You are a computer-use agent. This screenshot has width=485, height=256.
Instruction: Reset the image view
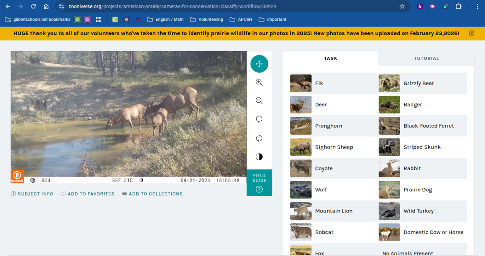(259, 138)
